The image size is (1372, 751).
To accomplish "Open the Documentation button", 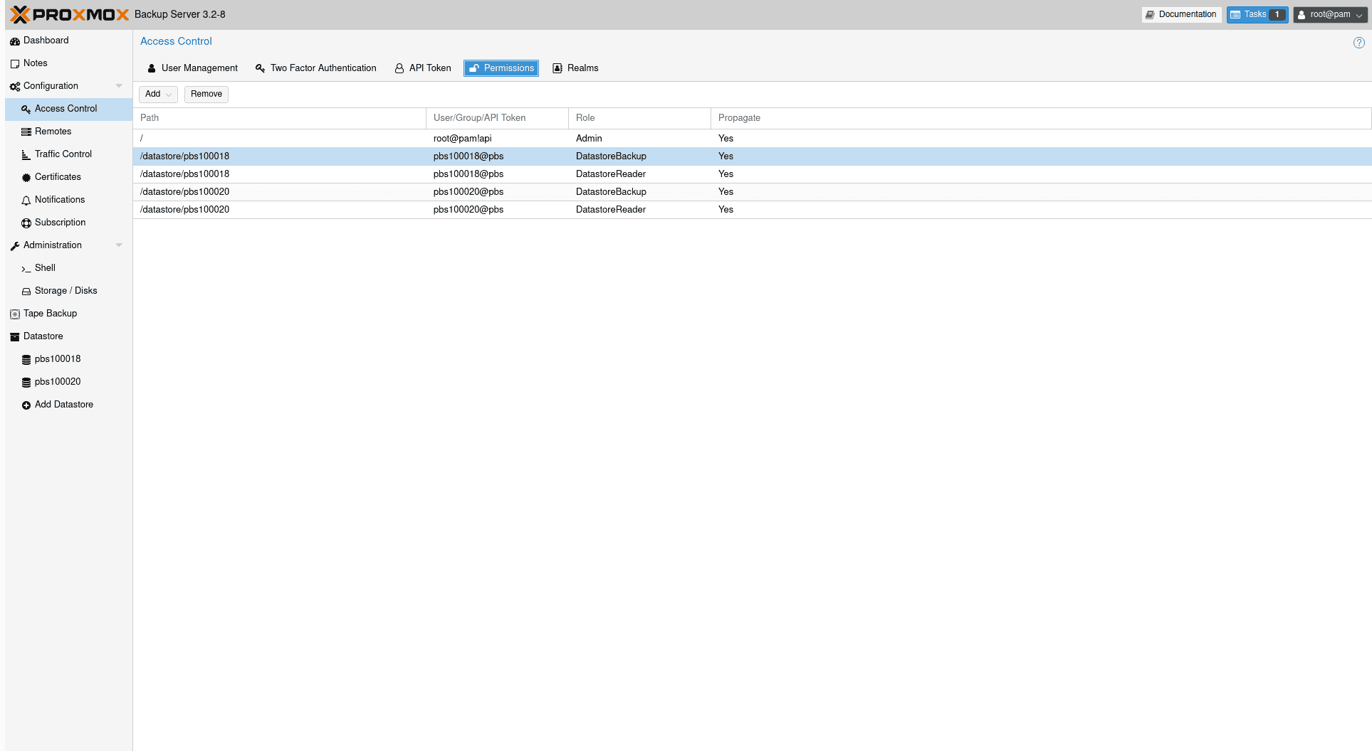I will [x=1181, y=14].
